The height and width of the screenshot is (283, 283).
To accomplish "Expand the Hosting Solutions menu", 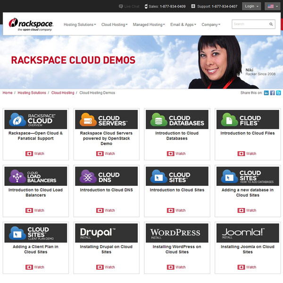I will [x=80, y=25].
